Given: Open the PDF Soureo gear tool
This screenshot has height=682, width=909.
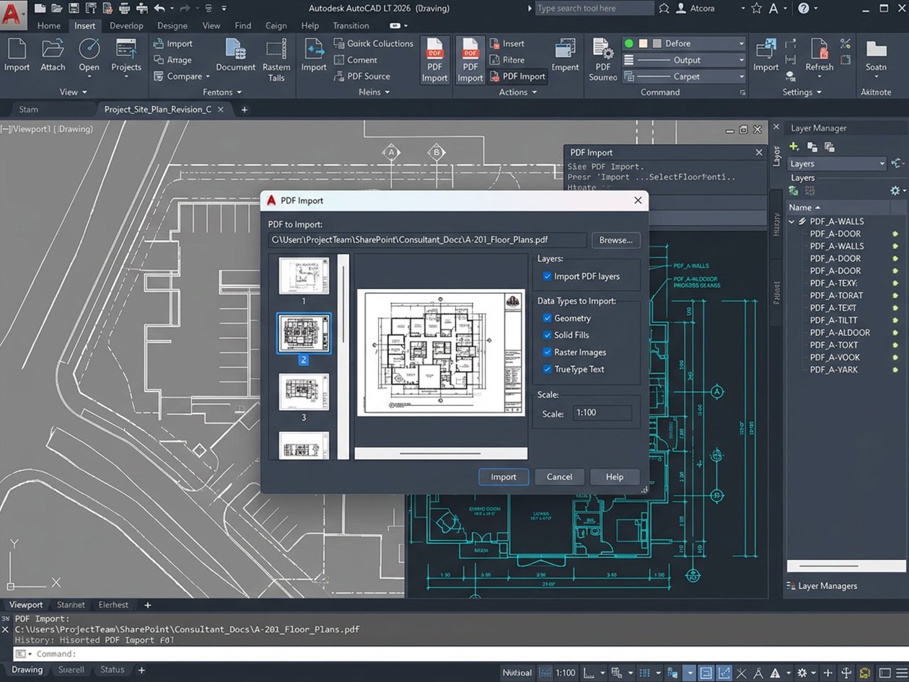Looking at the screenshot, I should coord(602,59).
